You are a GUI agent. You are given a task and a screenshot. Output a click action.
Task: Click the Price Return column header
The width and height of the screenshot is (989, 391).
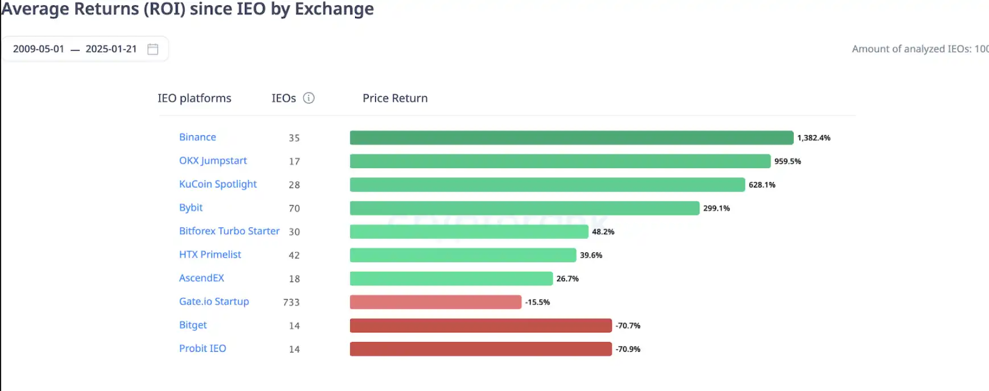point(395,98)
